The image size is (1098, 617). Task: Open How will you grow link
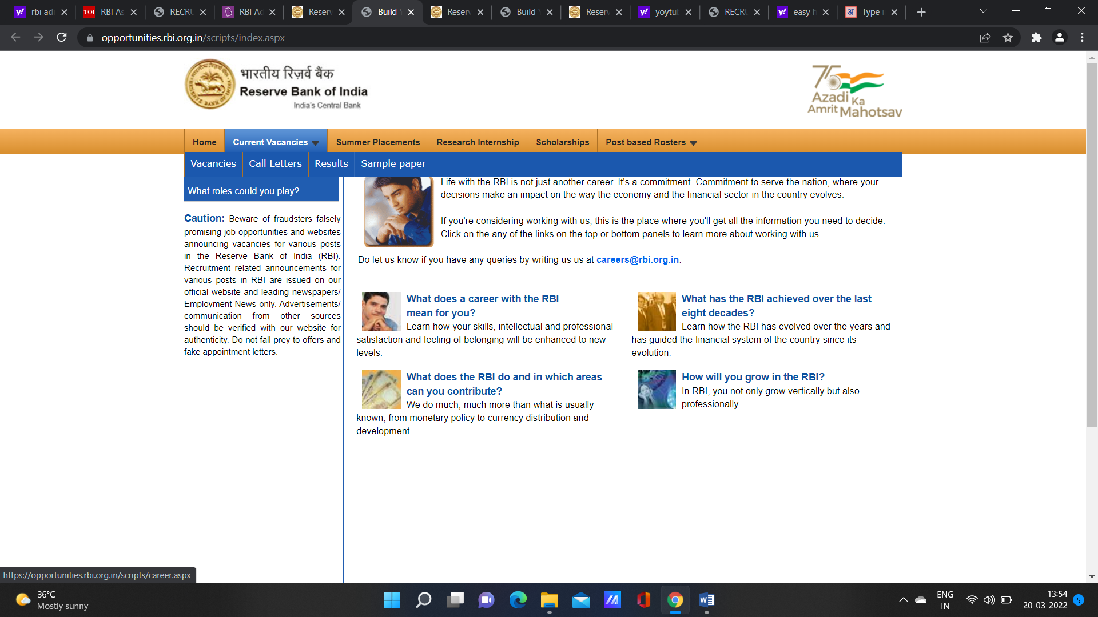point(753,377)
